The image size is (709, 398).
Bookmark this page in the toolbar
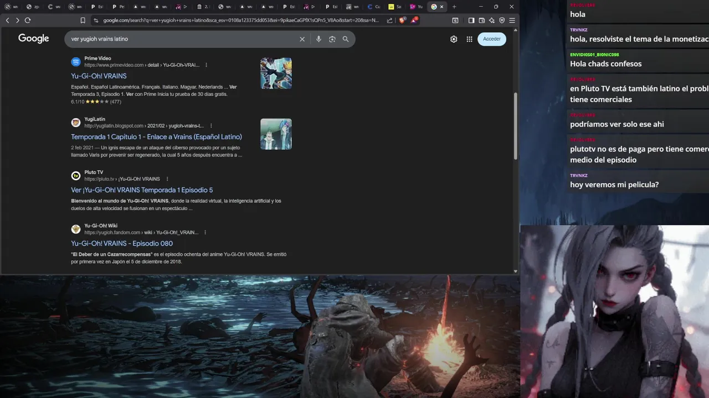pyautogui.click(x=83, y=20)
